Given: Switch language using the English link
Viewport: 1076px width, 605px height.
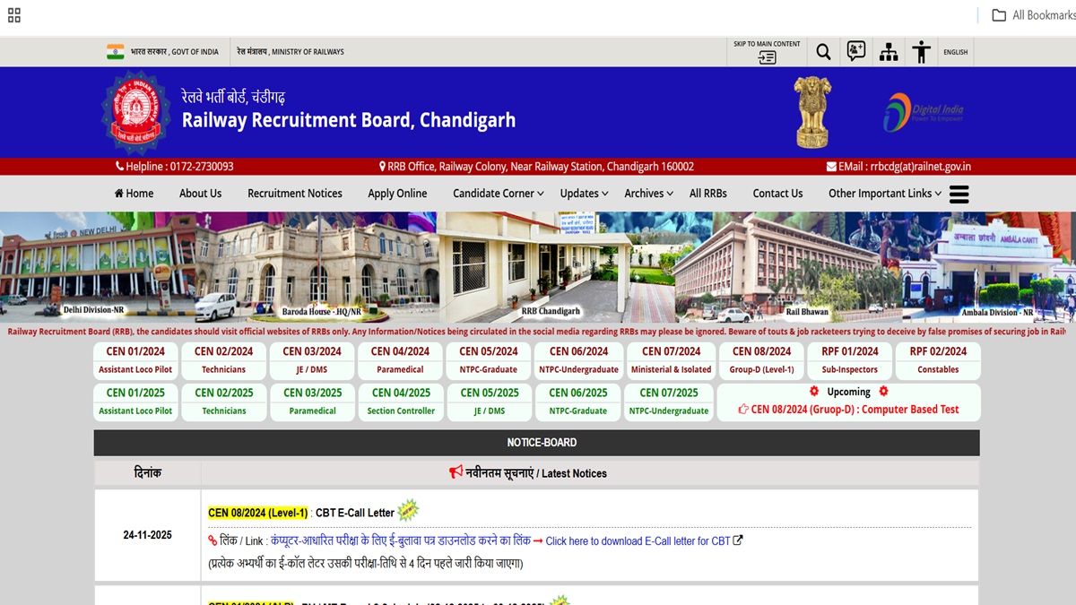Looking at the screenshot, I should tap(955, 52).
